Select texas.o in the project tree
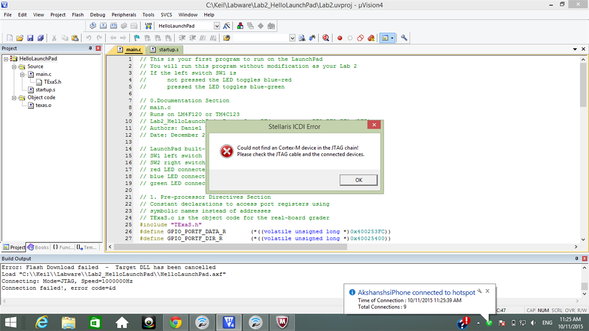 point(39,105)
